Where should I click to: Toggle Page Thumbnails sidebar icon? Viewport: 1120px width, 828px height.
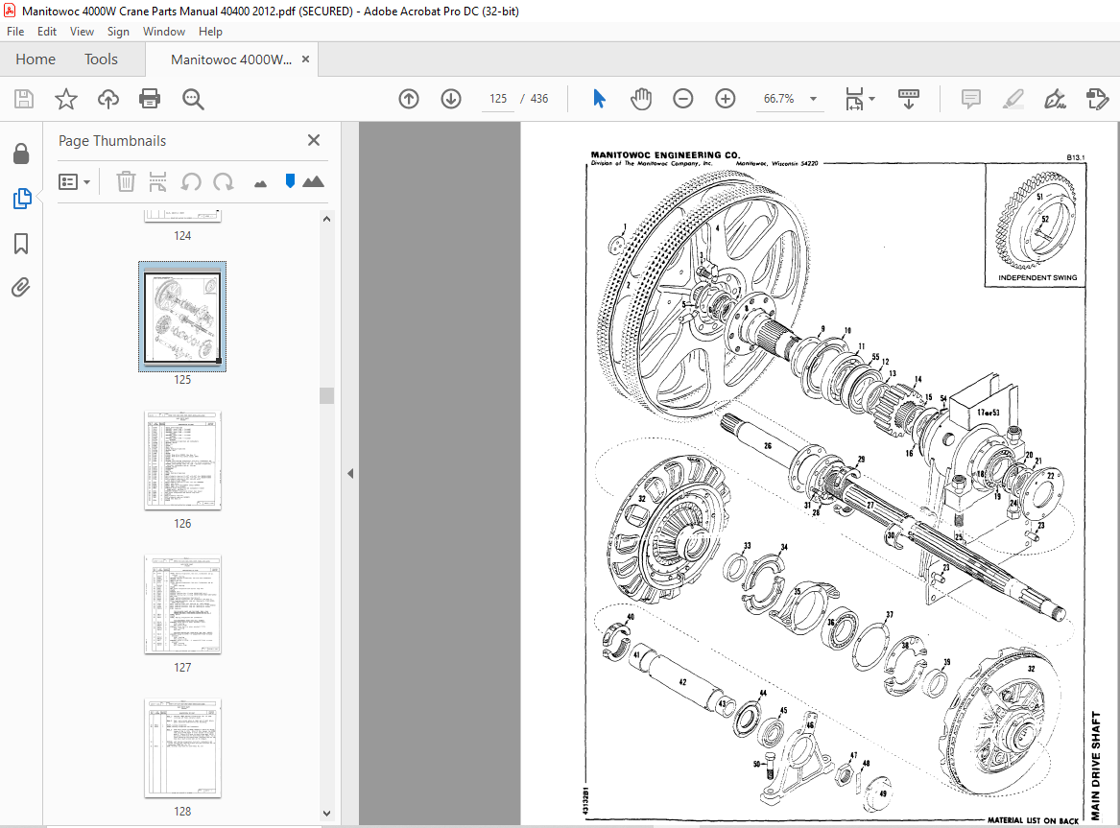tap(21, 199)
